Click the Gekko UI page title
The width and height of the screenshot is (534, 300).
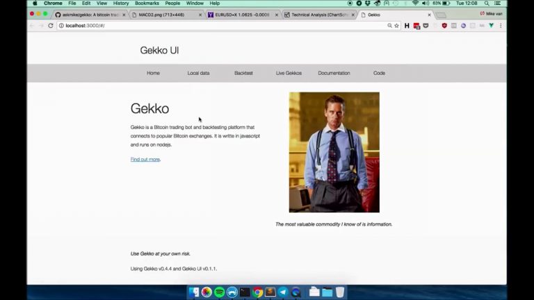click(x=159, y=50)
